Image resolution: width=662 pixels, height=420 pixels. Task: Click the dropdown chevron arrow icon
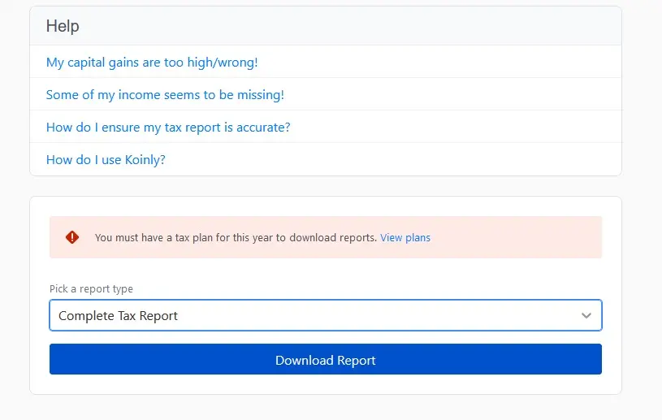(x=586, y=316)
